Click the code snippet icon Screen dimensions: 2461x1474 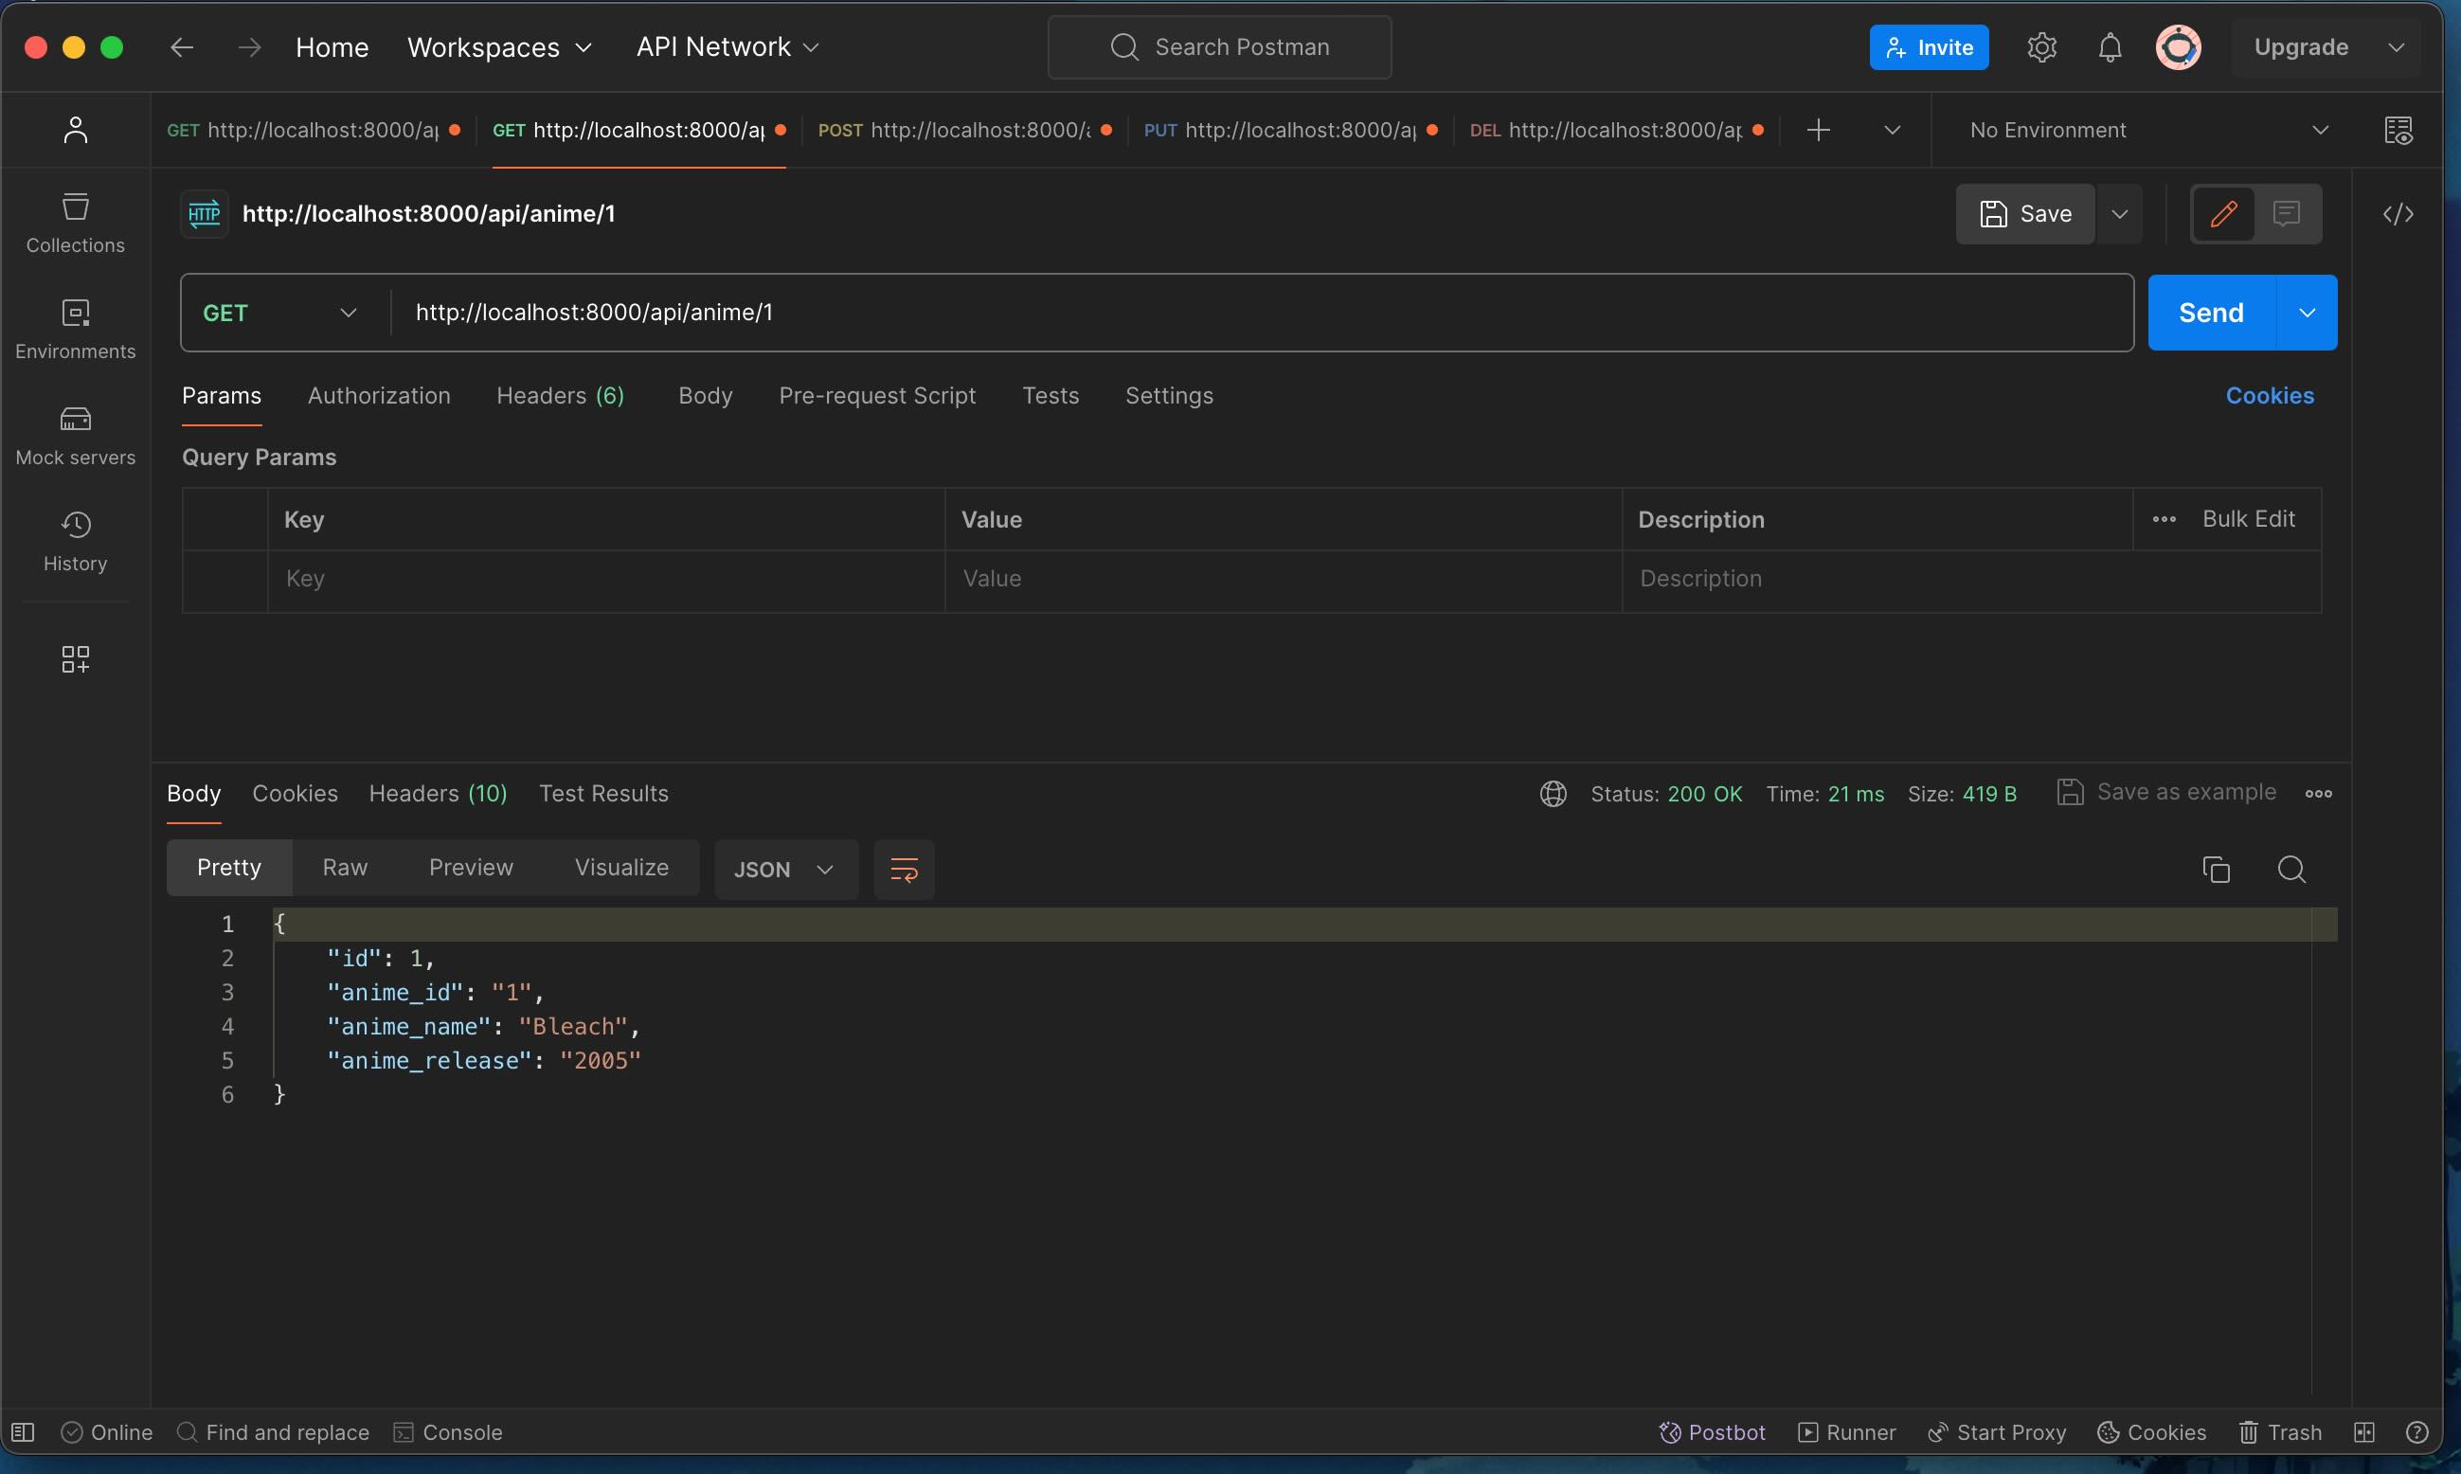coord(2398,213)
